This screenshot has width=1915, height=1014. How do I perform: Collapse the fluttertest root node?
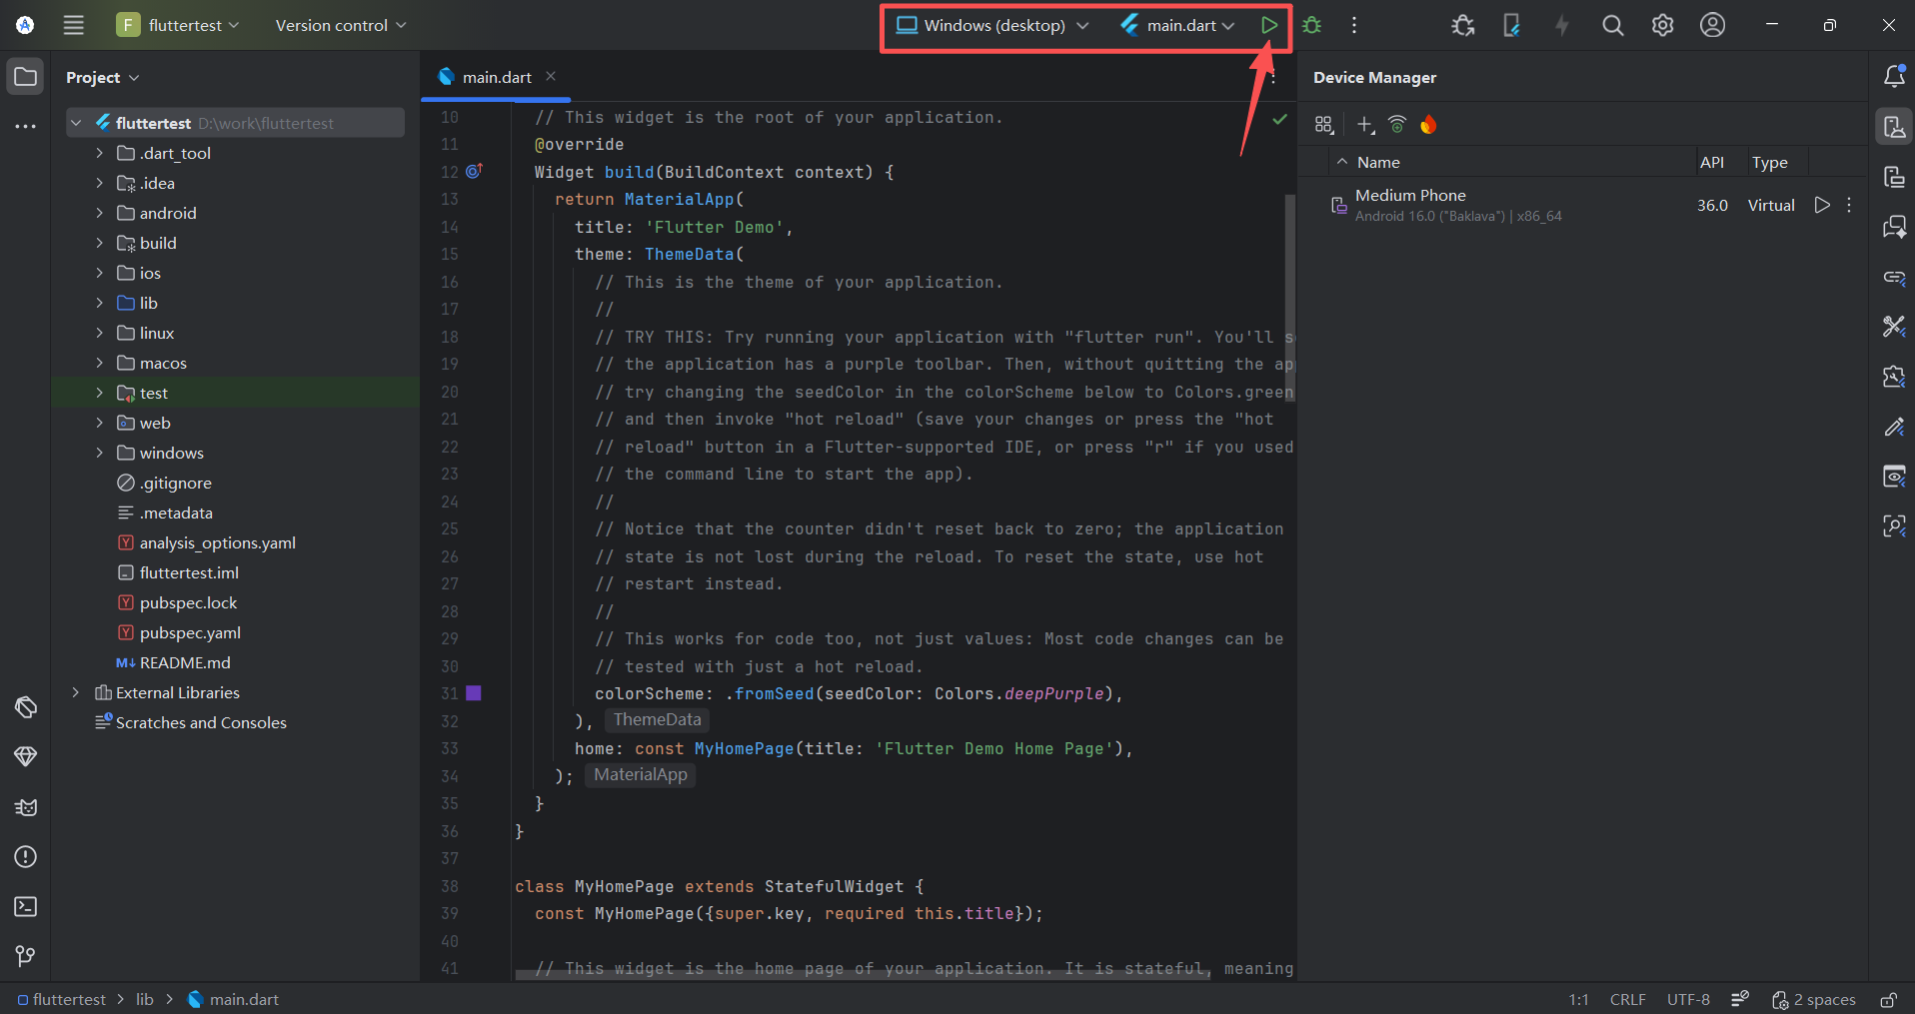click(76, 123)
